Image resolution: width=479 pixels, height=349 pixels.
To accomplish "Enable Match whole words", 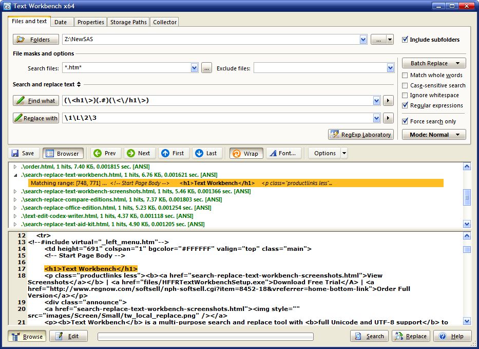I will [405, 75].
